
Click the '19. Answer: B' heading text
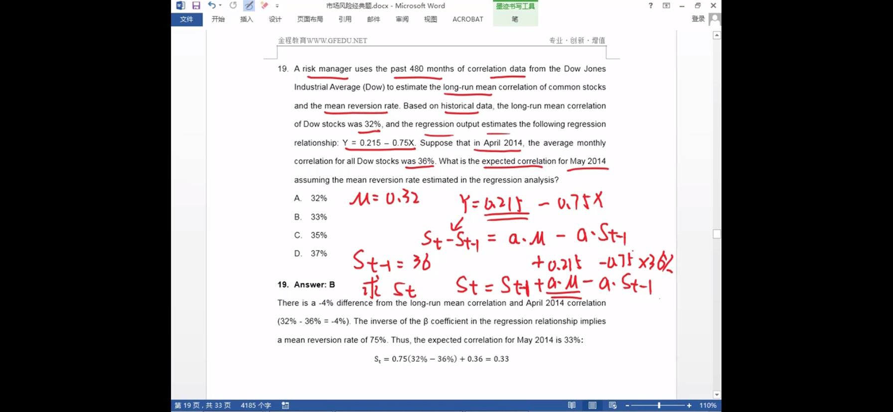(x=306, y=285)
